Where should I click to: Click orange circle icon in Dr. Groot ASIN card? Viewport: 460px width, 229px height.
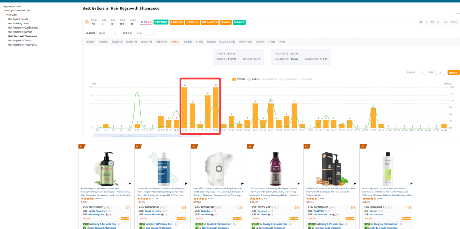(296, 208)
